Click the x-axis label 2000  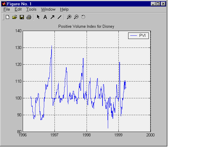(151, 135)
